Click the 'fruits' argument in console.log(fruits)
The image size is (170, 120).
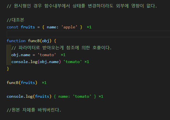[x=42, y=97]
